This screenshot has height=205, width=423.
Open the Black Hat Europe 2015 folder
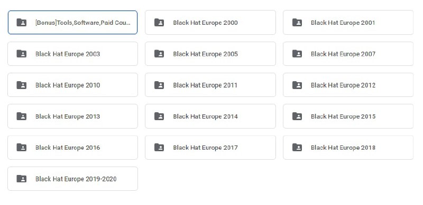click(x=348, y=116)
